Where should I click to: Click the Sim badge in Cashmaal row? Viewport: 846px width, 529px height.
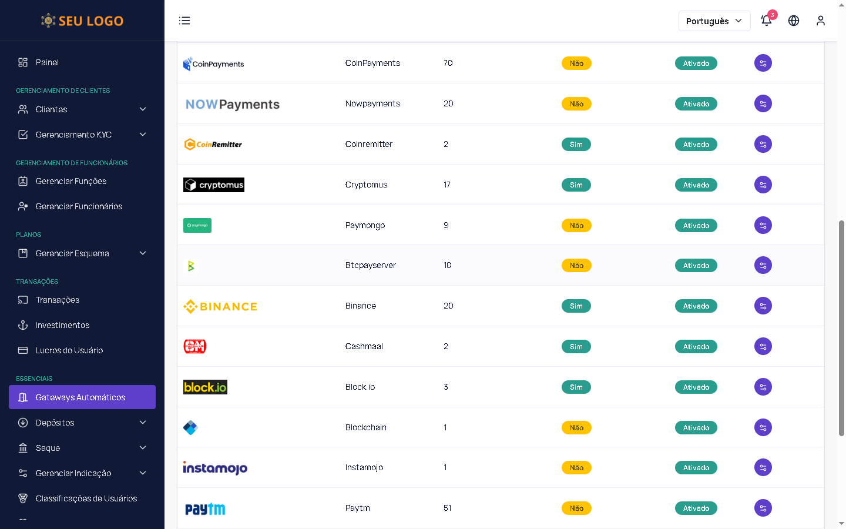(576, 347)
